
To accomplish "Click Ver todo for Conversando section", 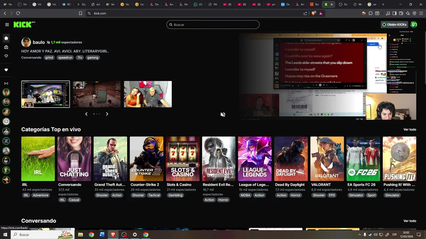I will coord(410,221).
